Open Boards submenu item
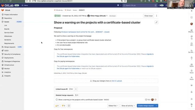 tap(7, 29)
